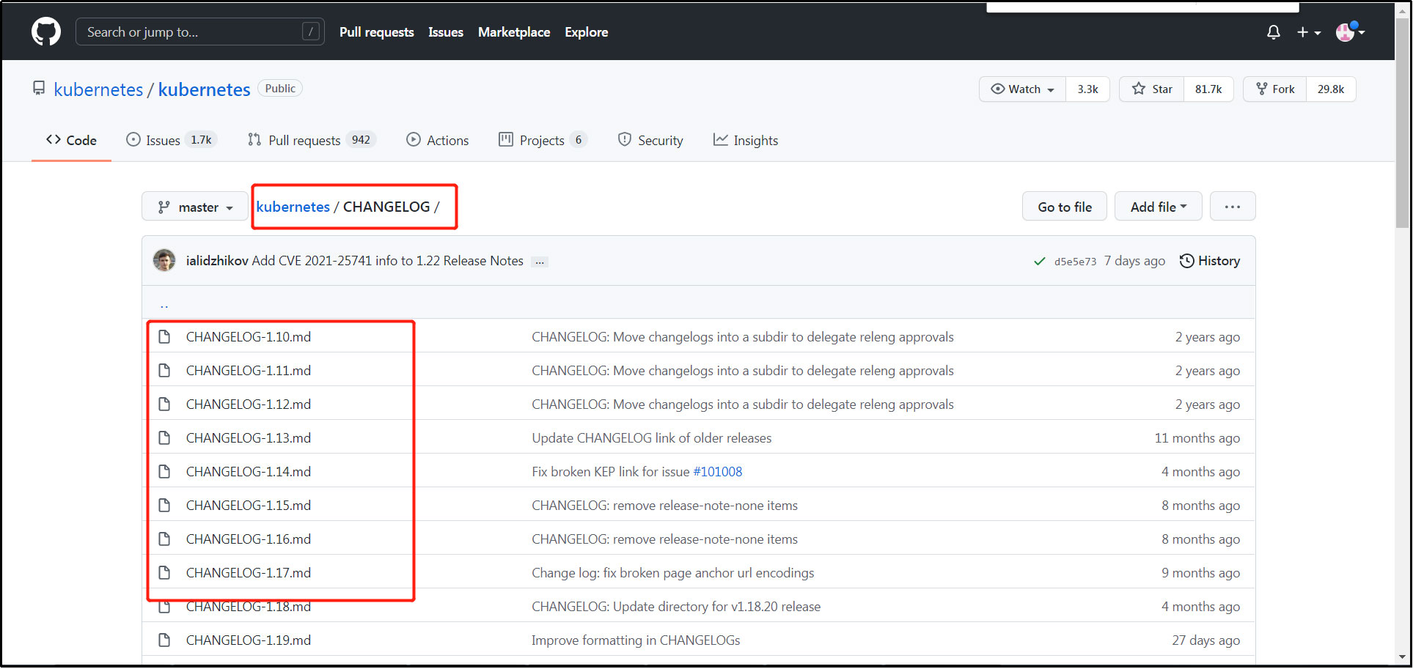Open CHANGELOG-1.14.md
Screen dimensions: 1413x669
[x=249, y=472]
